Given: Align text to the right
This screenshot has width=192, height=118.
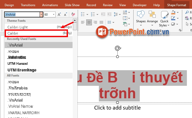Looking at the screenshot, I should coord(95,22).
